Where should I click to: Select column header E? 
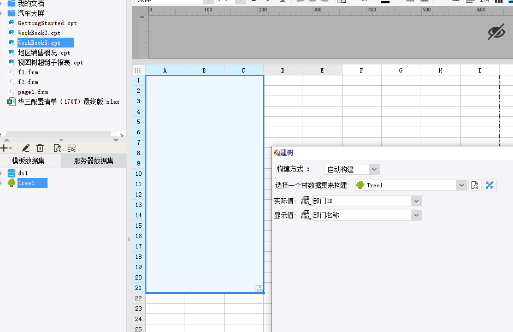(322, 70)
